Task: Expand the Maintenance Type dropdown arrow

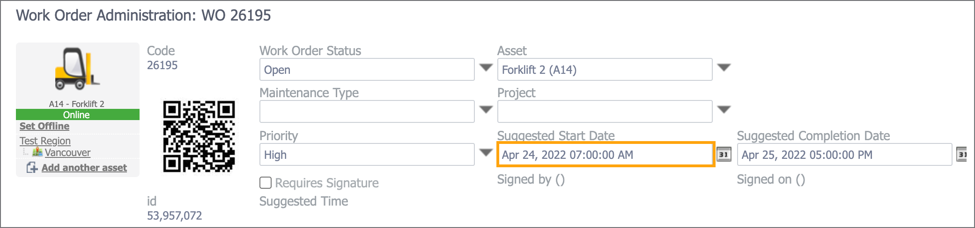Action: coord(486,110)
